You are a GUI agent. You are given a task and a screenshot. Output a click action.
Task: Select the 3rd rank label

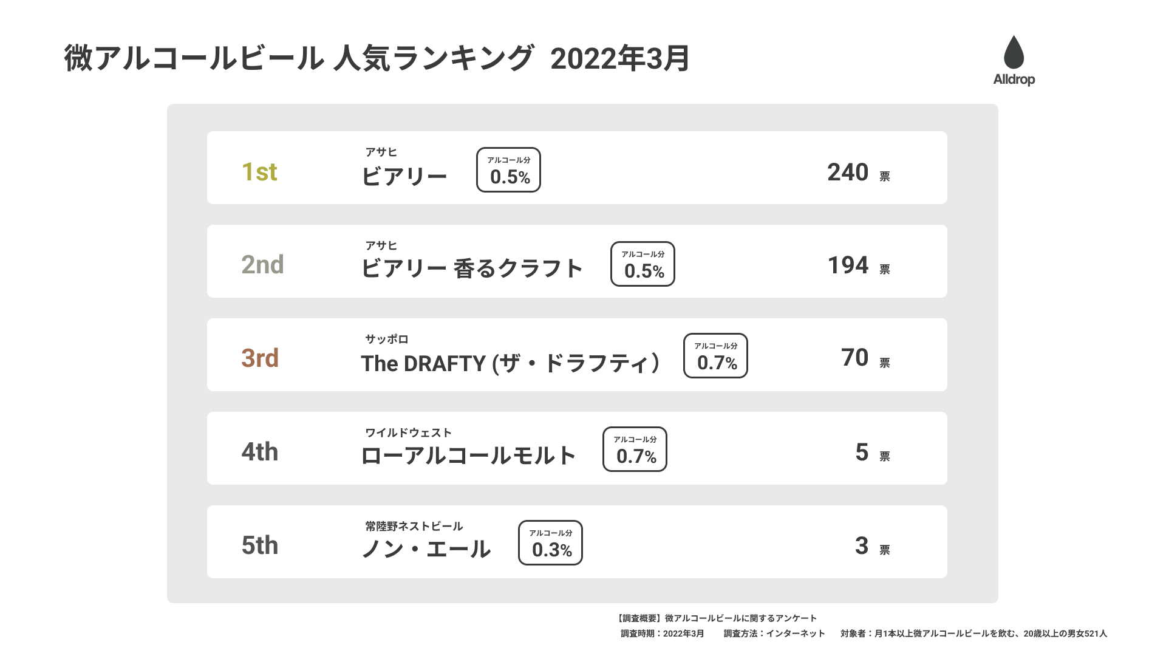coord(260,358)
